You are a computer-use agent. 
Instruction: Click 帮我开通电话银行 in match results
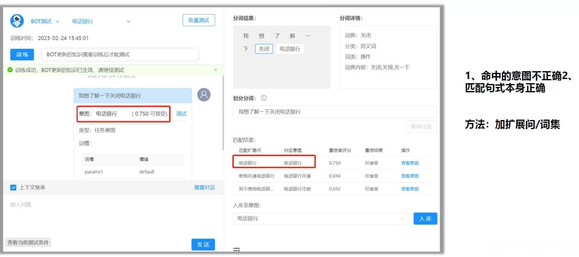point(257,176)
